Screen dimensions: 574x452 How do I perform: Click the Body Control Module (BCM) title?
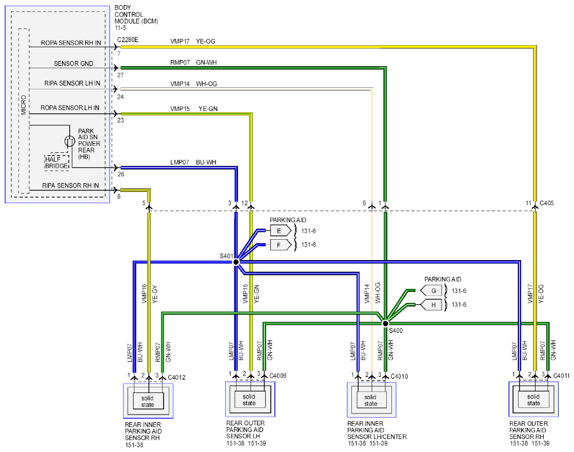tap(136, 17)
